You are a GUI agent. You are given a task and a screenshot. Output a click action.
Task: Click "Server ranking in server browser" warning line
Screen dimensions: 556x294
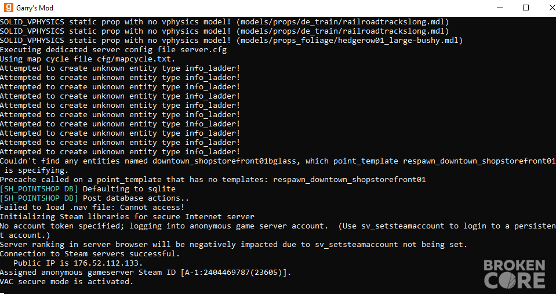[234, 244]
